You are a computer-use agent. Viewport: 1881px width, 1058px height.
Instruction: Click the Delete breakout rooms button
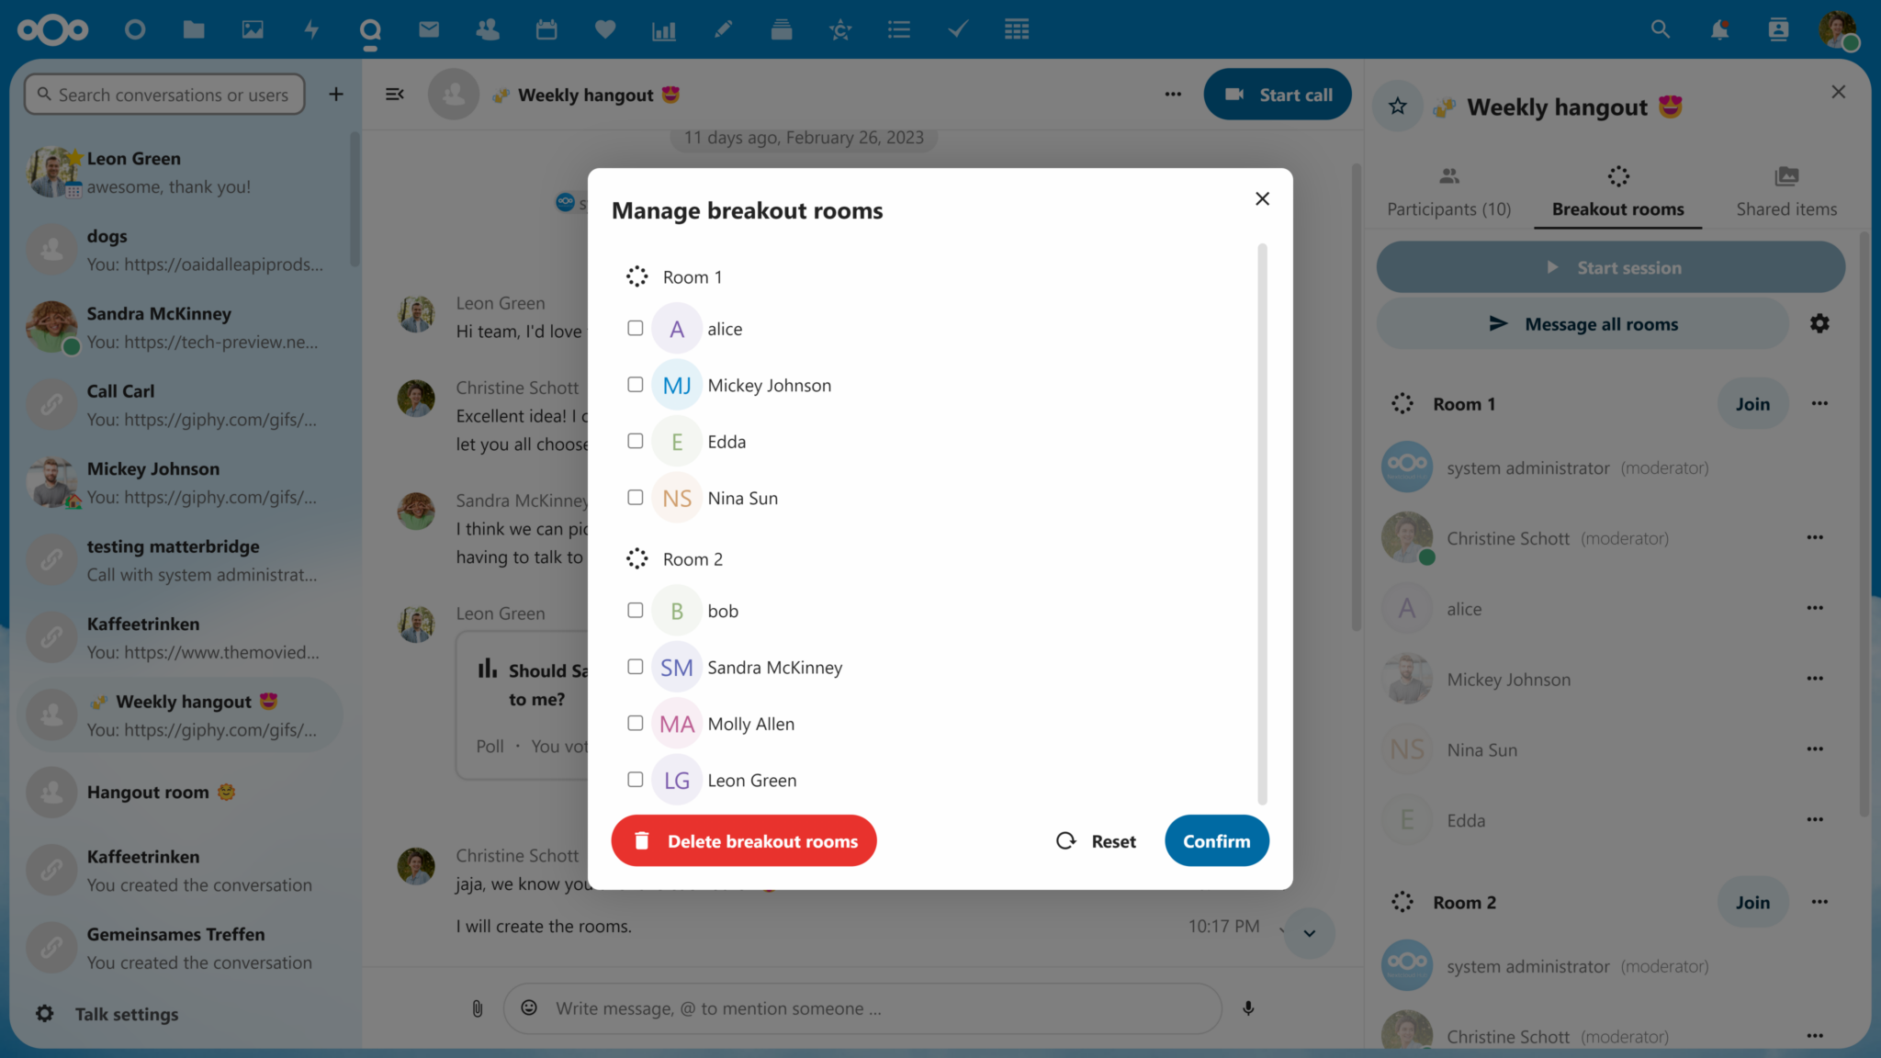pyautogui.click(x=743, y=840)
